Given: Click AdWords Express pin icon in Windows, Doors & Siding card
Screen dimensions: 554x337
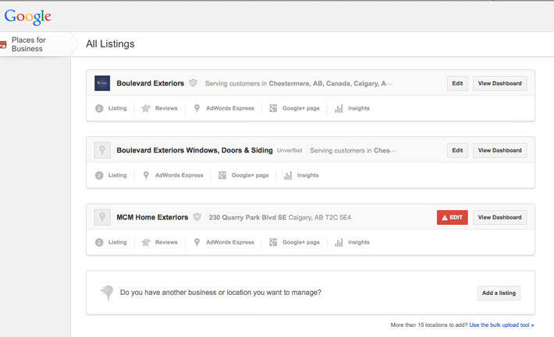Looking at the screenshot, I should pyautogui.click(x=146, y=175).
